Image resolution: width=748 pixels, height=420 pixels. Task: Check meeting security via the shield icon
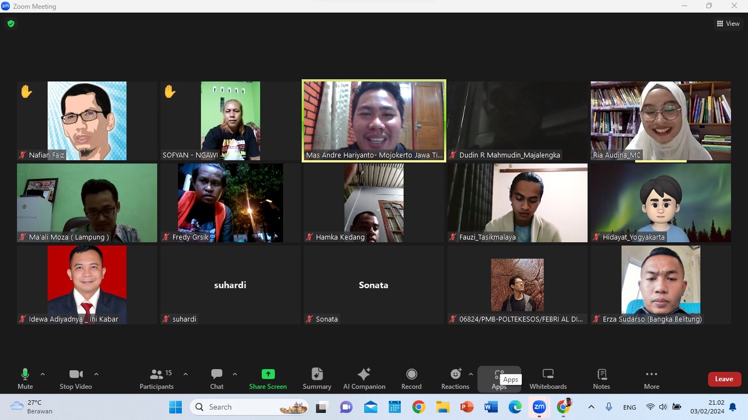[10, 24]
